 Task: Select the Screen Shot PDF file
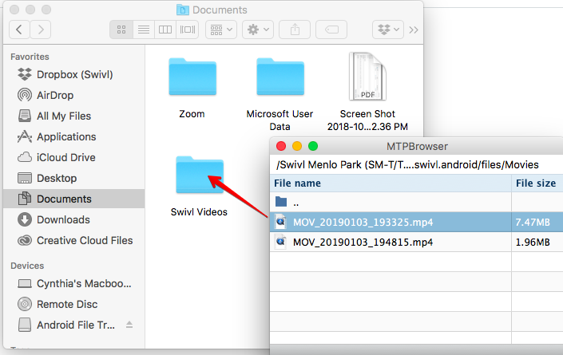367,80
